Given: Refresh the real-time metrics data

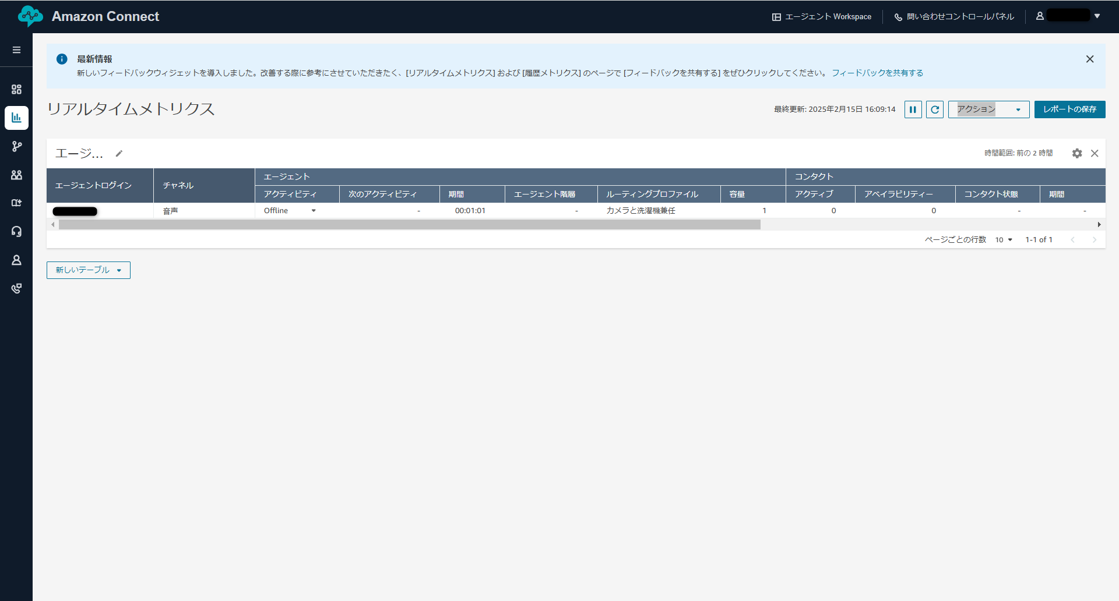Looking at the screenshot, I should coord(935,109).
